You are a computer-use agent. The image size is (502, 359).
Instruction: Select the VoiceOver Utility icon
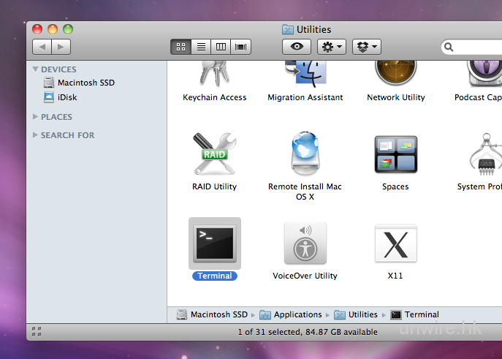pos(305,243)
